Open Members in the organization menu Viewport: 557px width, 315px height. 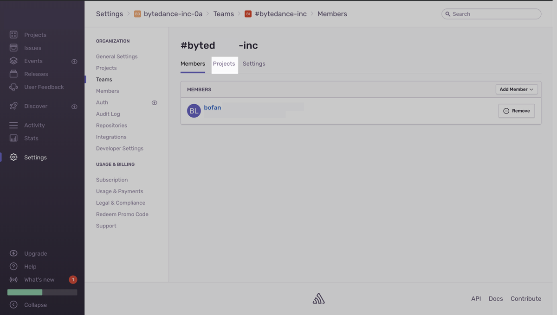pyautogui.click(x=108, y=91)
